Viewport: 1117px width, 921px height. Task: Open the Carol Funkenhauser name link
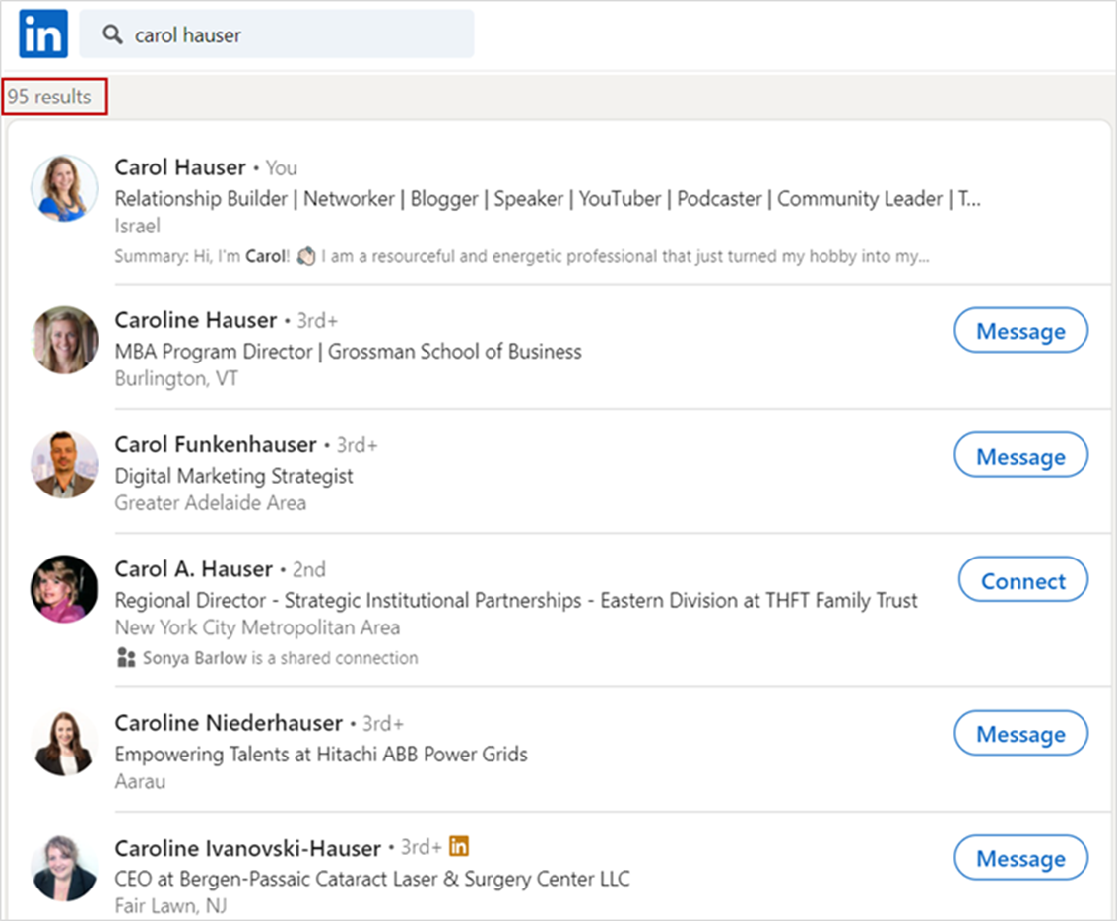pyautogui.click(x=216, y=444)
